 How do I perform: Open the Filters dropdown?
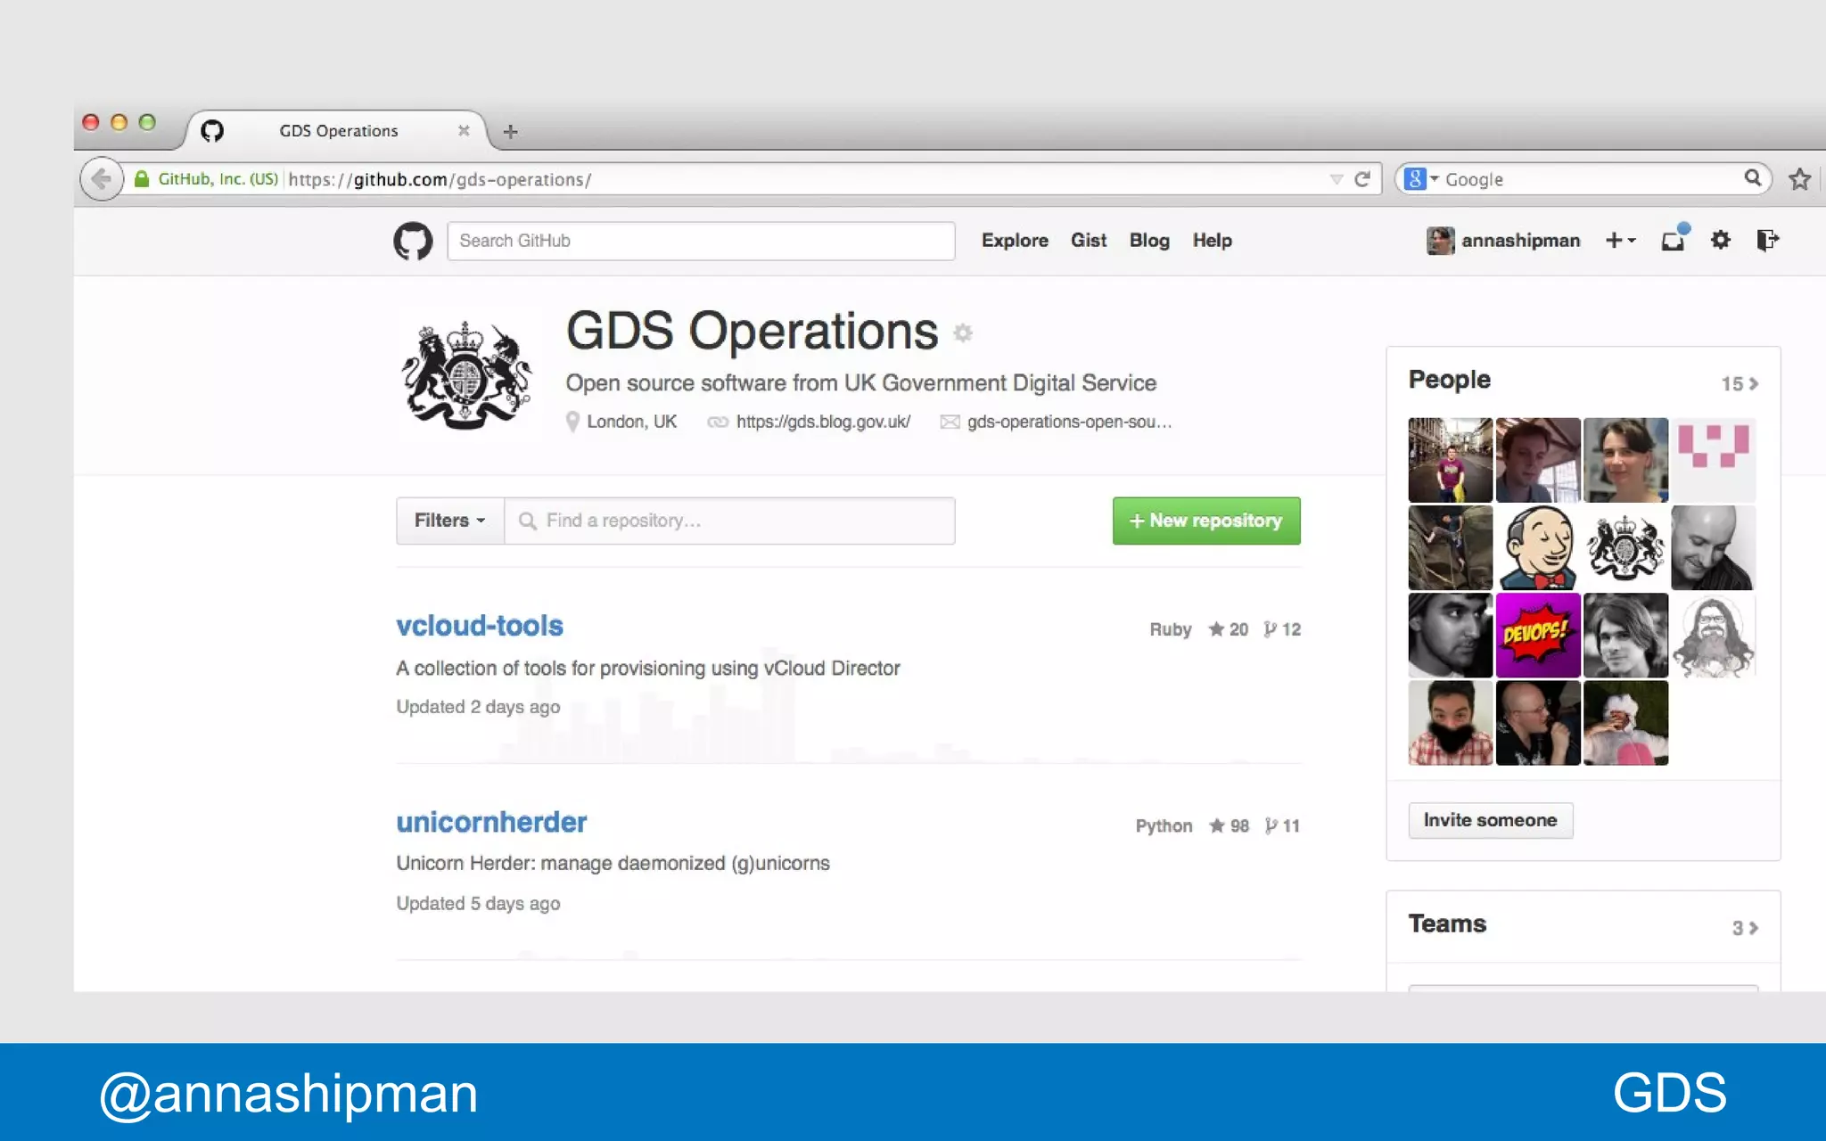coord(449,521)
